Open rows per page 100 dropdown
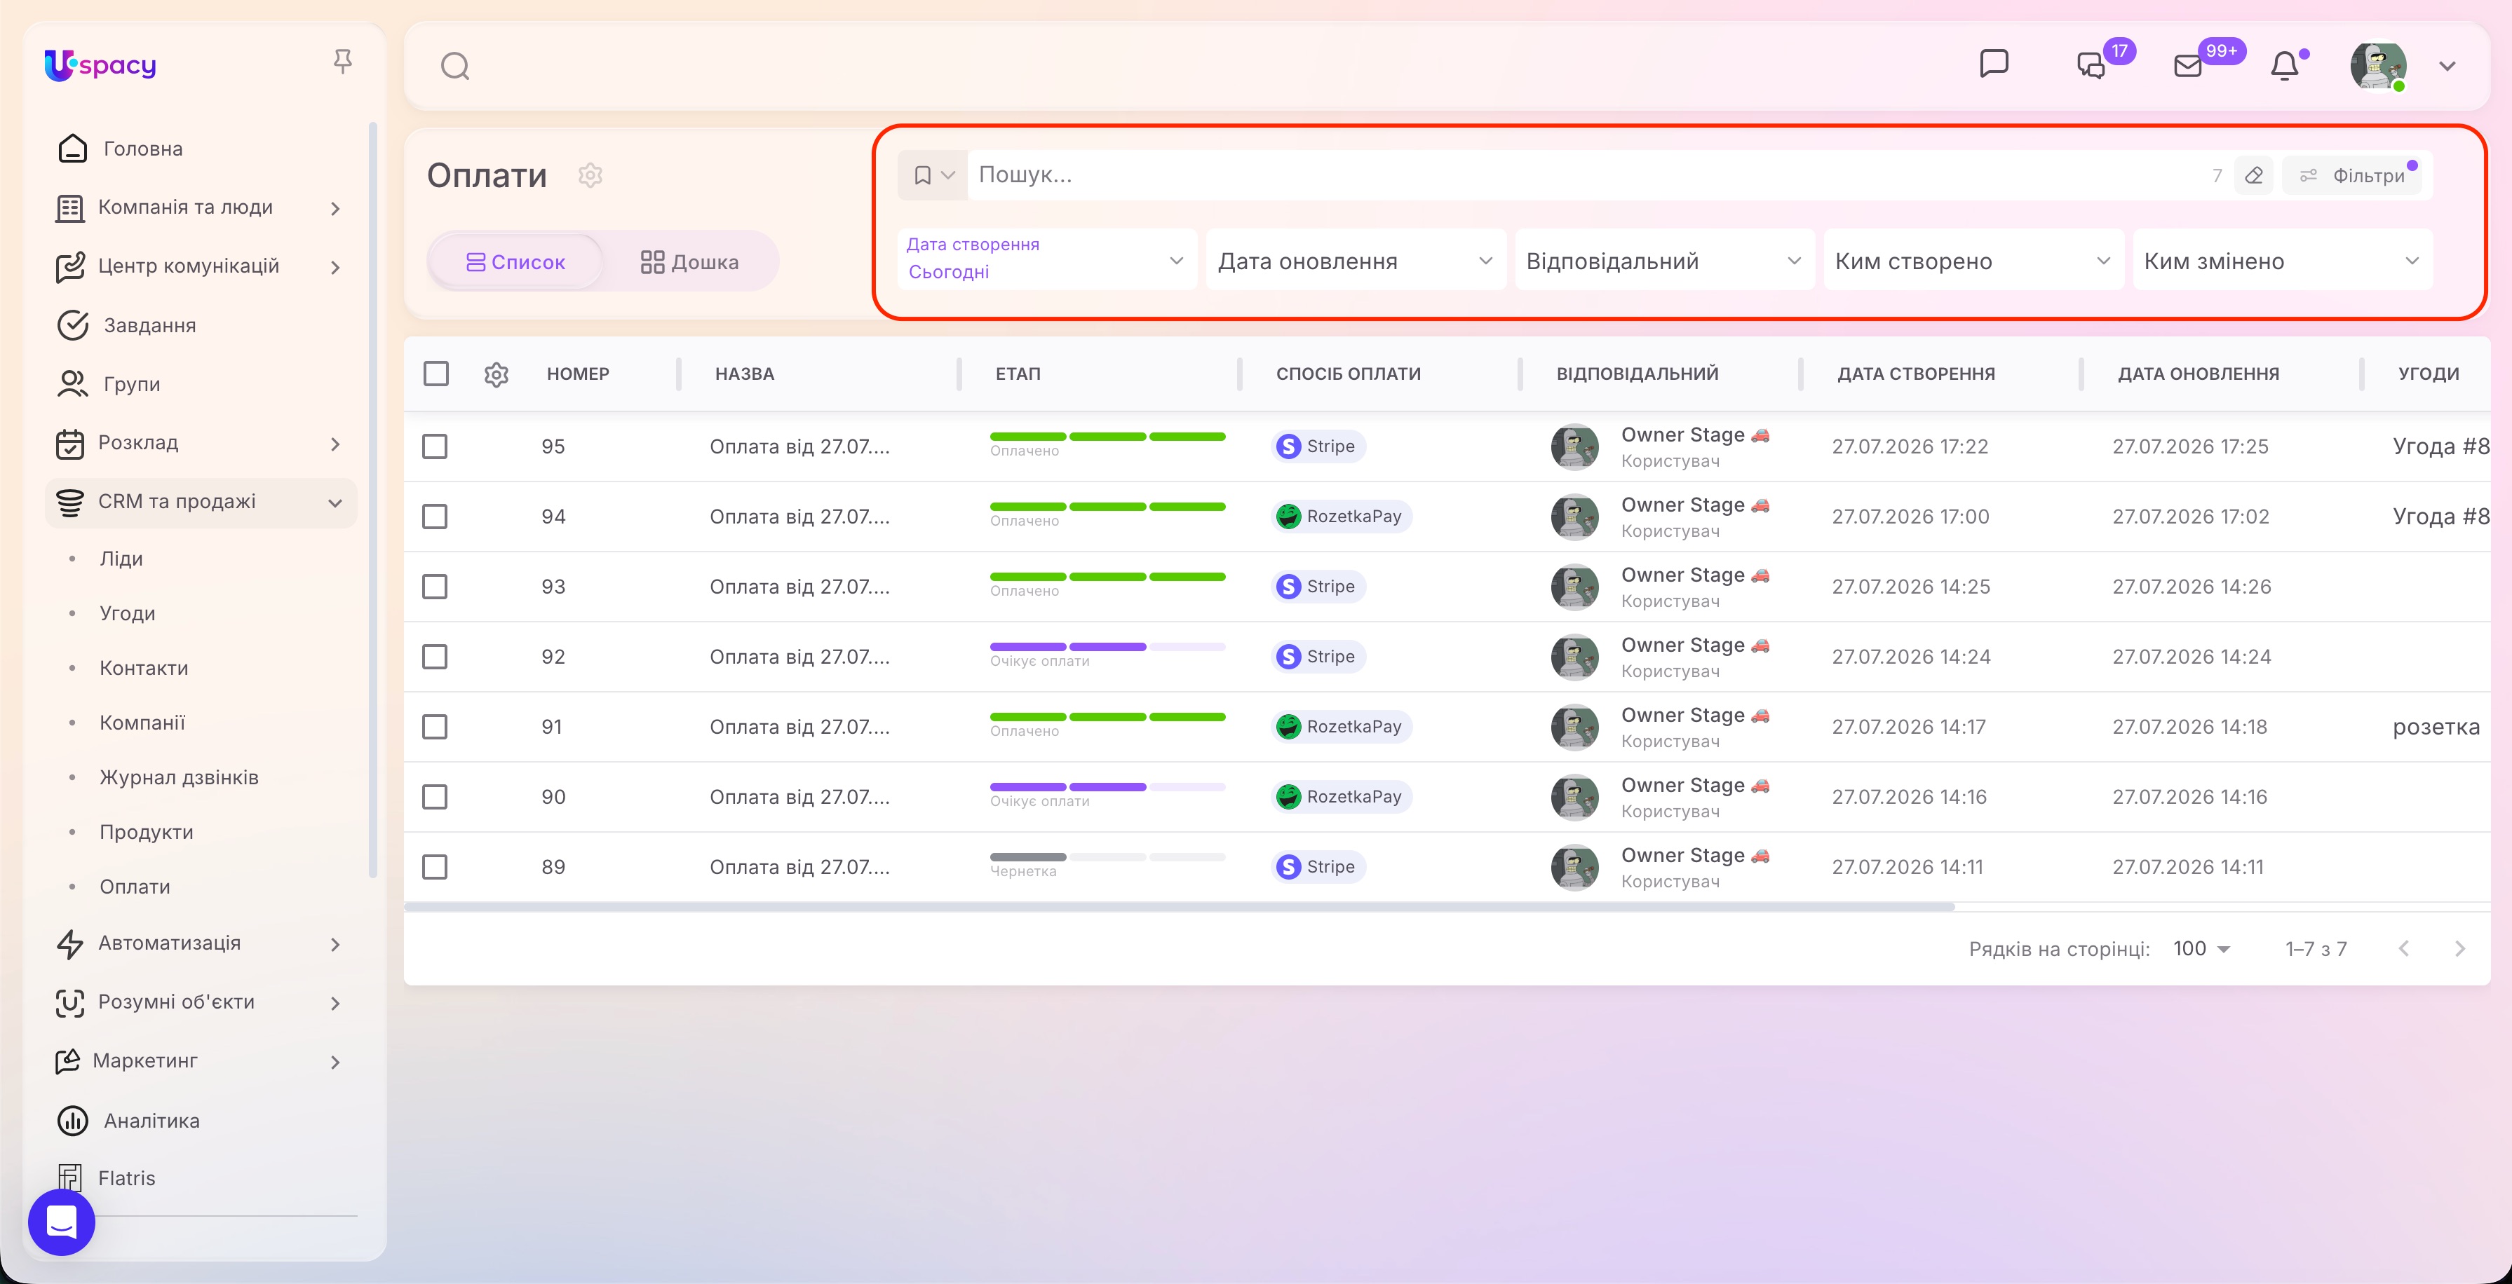 click(2202, 948)
